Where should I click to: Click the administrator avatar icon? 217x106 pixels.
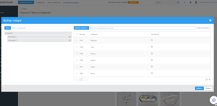[x=196, y=2]
